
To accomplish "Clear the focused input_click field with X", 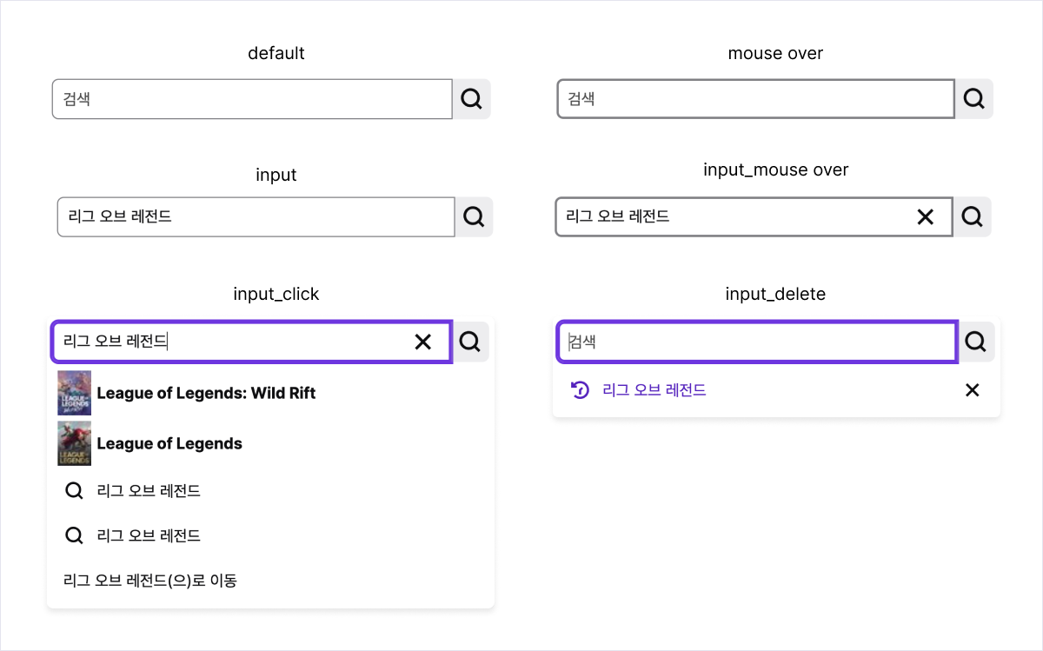I will point(423,342).
